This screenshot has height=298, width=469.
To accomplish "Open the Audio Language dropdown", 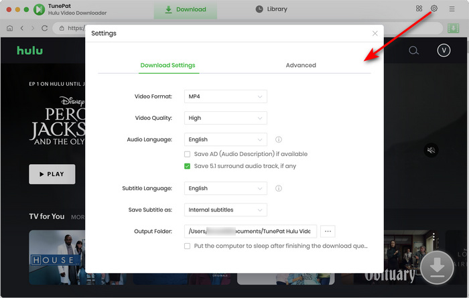I will pos(226,139).
